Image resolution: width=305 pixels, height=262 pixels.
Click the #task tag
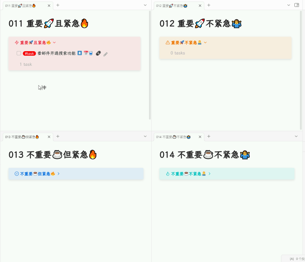[29, 54]
